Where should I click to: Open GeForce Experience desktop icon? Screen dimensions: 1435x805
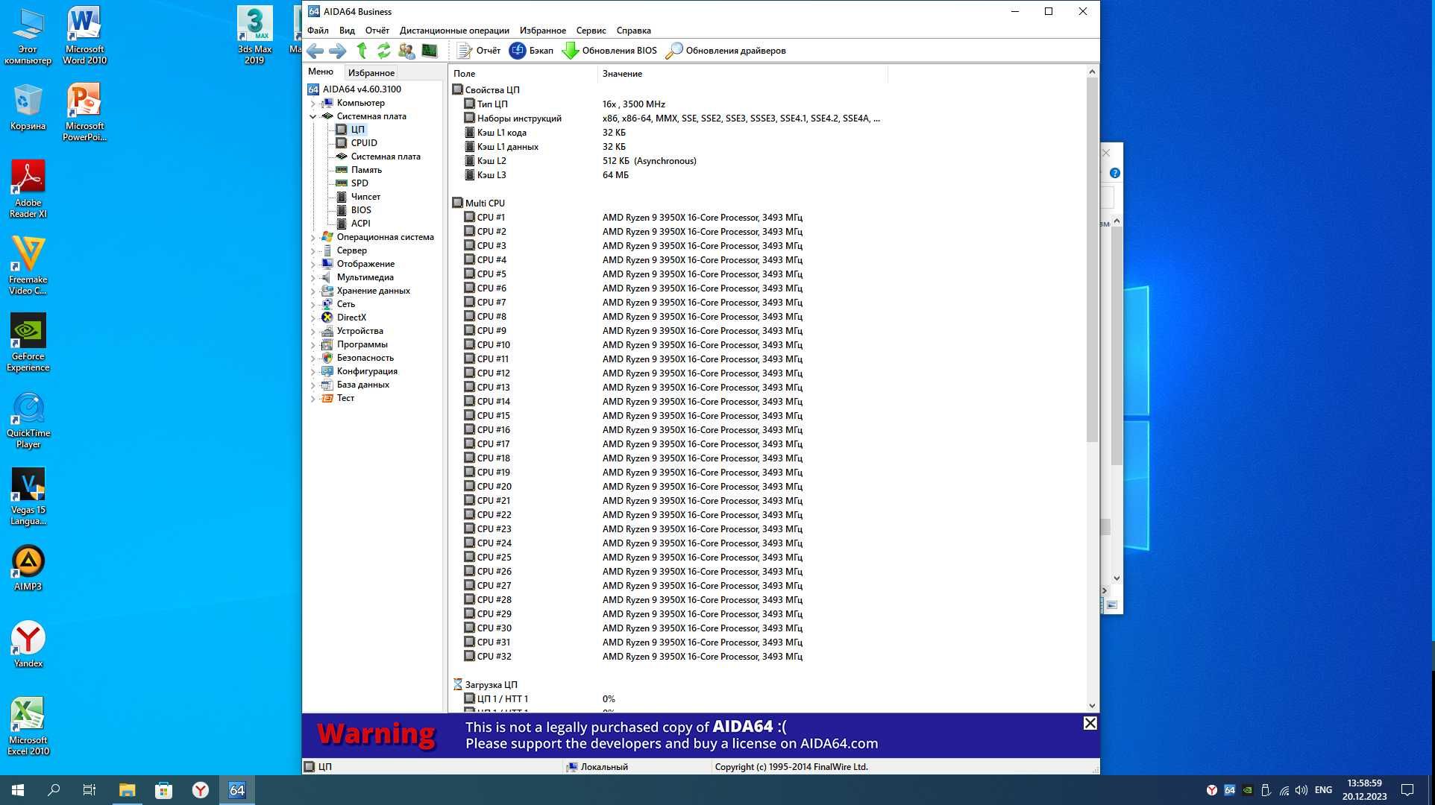[28, 342]
